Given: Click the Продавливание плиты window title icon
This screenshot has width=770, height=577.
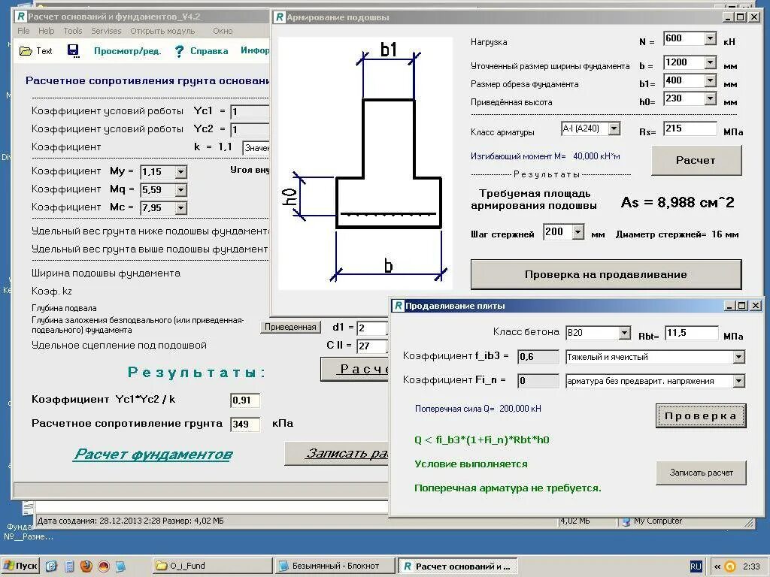Looking at the screenshot, I should tap(398, 306).
